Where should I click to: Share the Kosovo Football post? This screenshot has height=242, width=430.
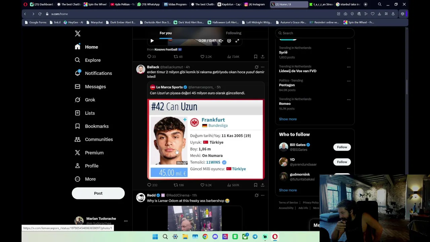click(263, 57)
